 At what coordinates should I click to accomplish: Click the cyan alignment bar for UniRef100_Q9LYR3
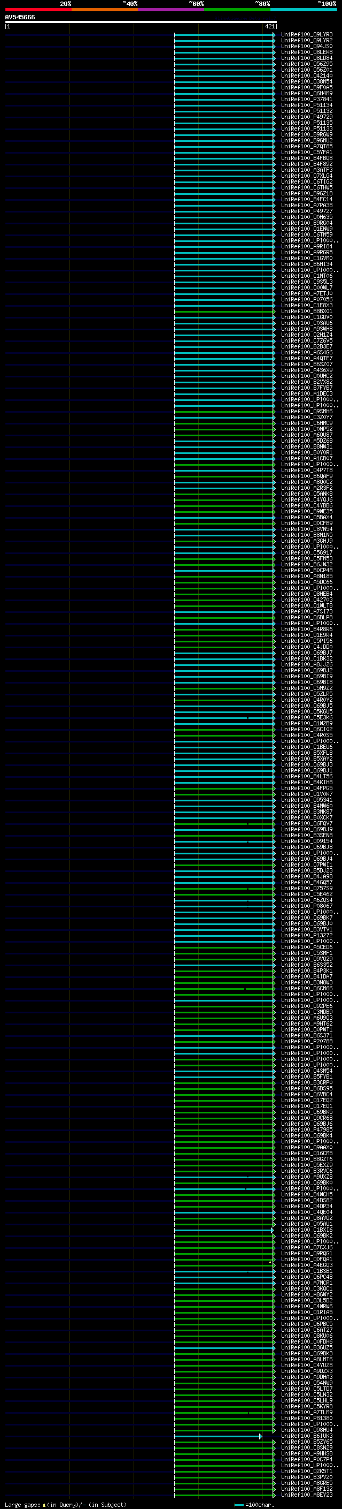point(224,35)
